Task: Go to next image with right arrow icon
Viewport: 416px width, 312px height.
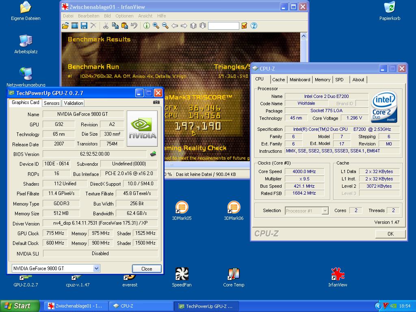Action: 184,26
